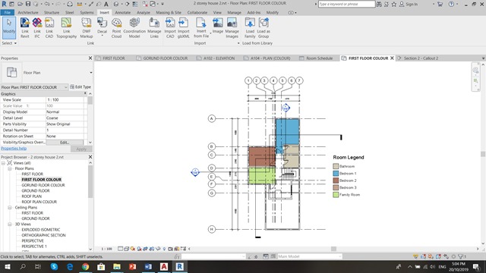Select ORTHOGRAPHIC SECTION in Project Browser
The image size is (486, 273).
coord(43,235)
